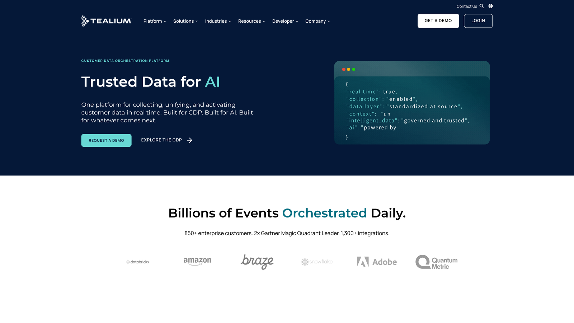Click the Braze logo
This screenshot has height=323, width=574.
257,262
